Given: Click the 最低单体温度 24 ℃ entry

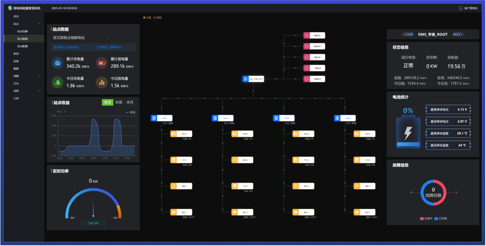Looking at the screenshot, I should pyautogui.click(x=448, y=145).
